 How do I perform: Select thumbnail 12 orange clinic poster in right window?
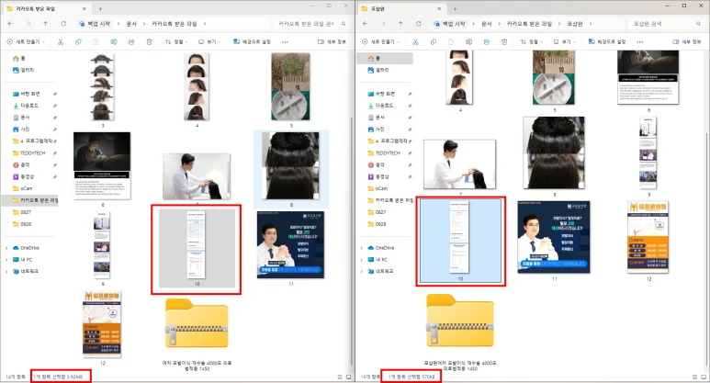[x=648, y=237]
